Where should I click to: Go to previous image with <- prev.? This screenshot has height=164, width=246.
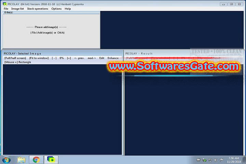tap(79, 58)
